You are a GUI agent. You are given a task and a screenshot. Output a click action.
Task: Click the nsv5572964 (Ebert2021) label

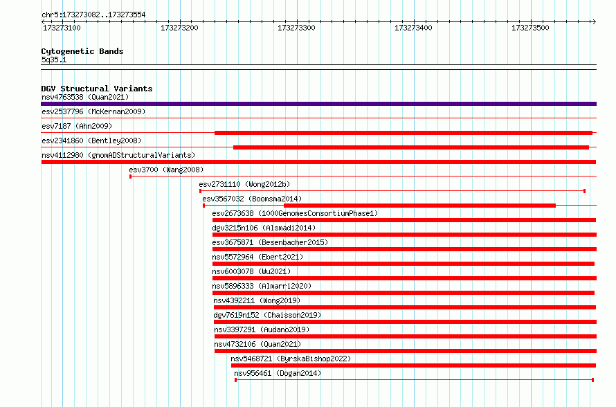(257, 257)
